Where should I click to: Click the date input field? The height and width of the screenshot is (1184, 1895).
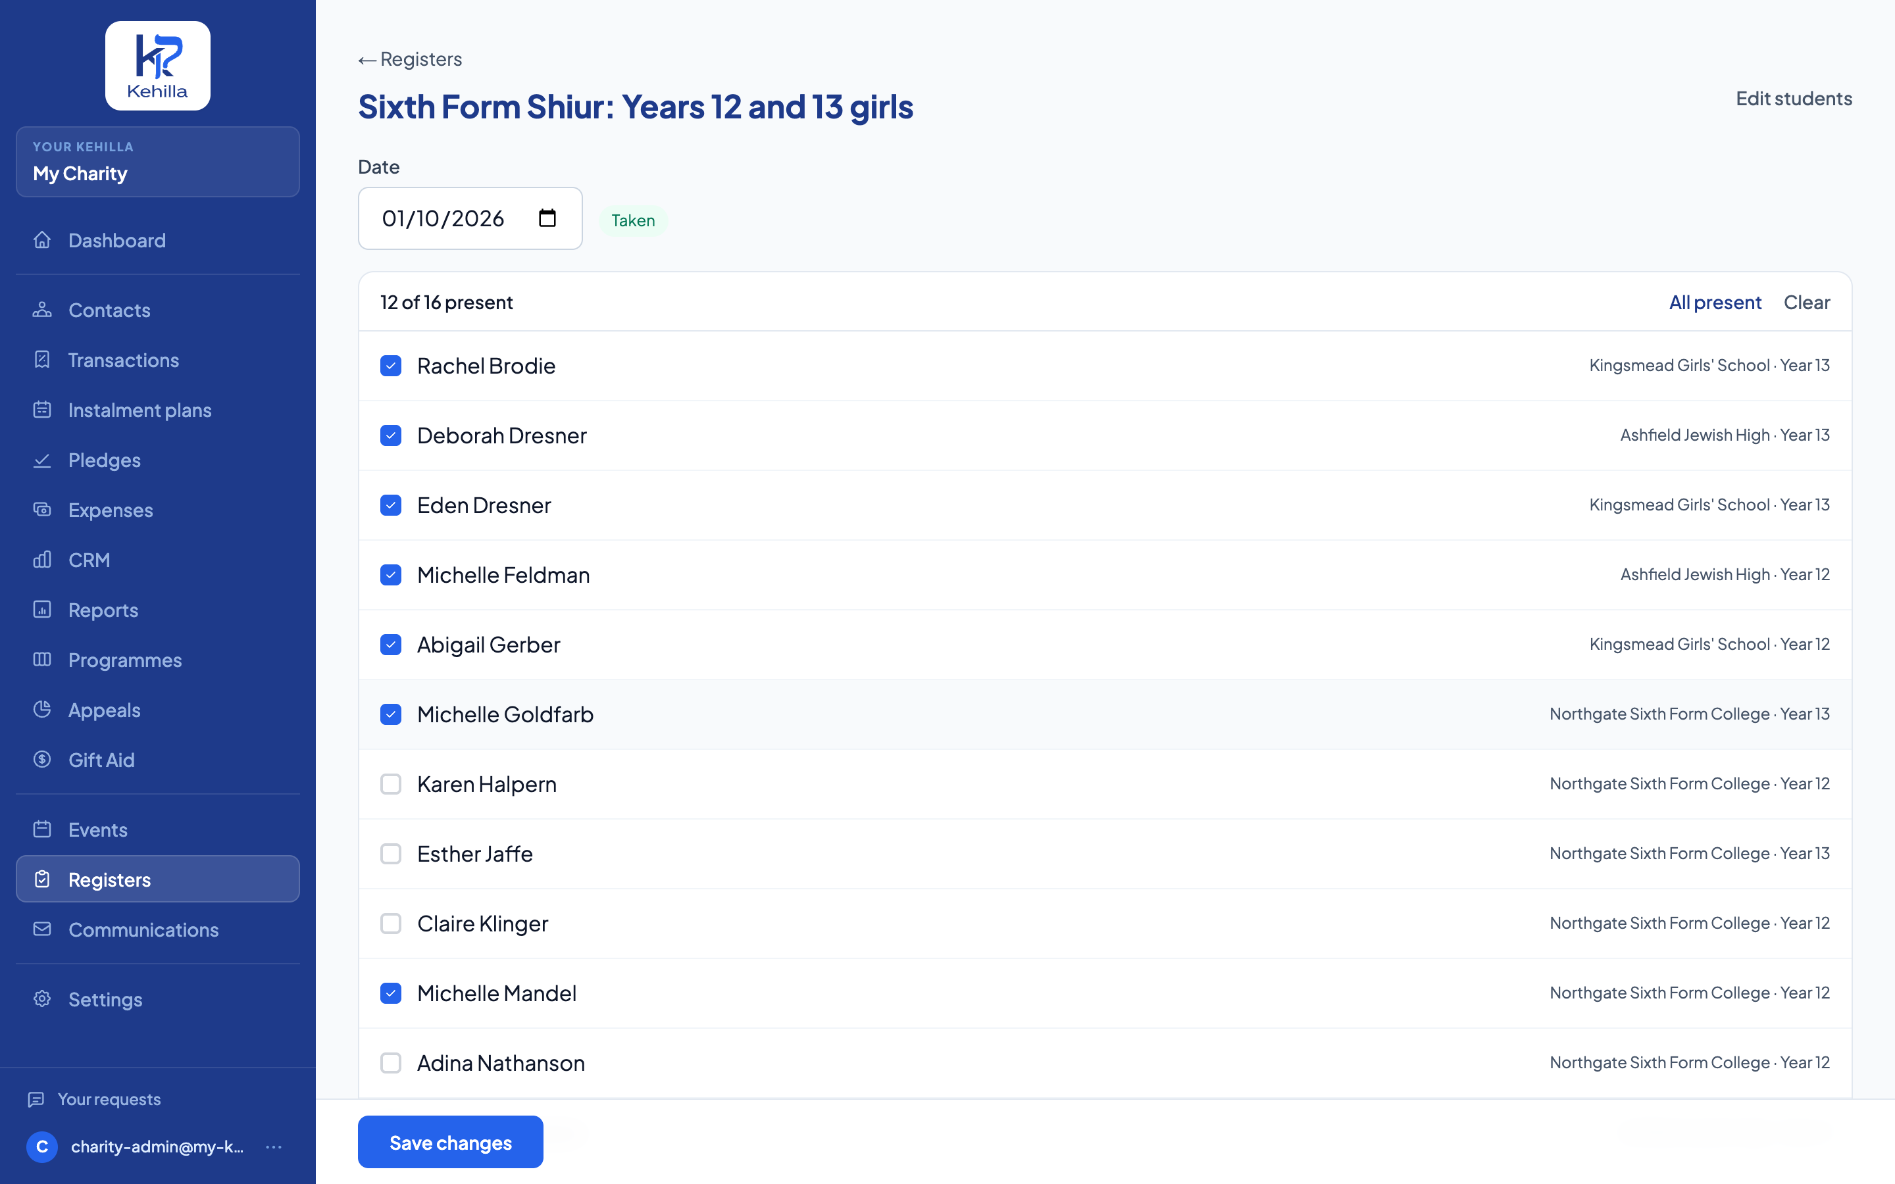tap(470, 218)
